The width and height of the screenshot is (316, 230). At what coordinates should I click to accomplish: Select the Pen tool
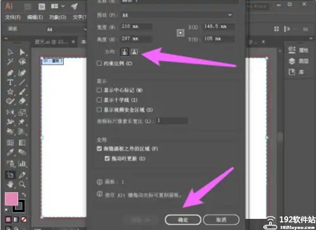pos(10,73)
